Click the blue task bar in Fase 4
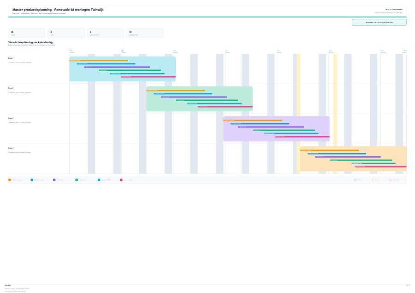The image size is (415, 293). (337, 154)
